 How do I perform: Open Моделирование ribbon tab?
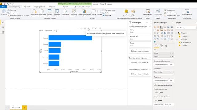point(39,7)
